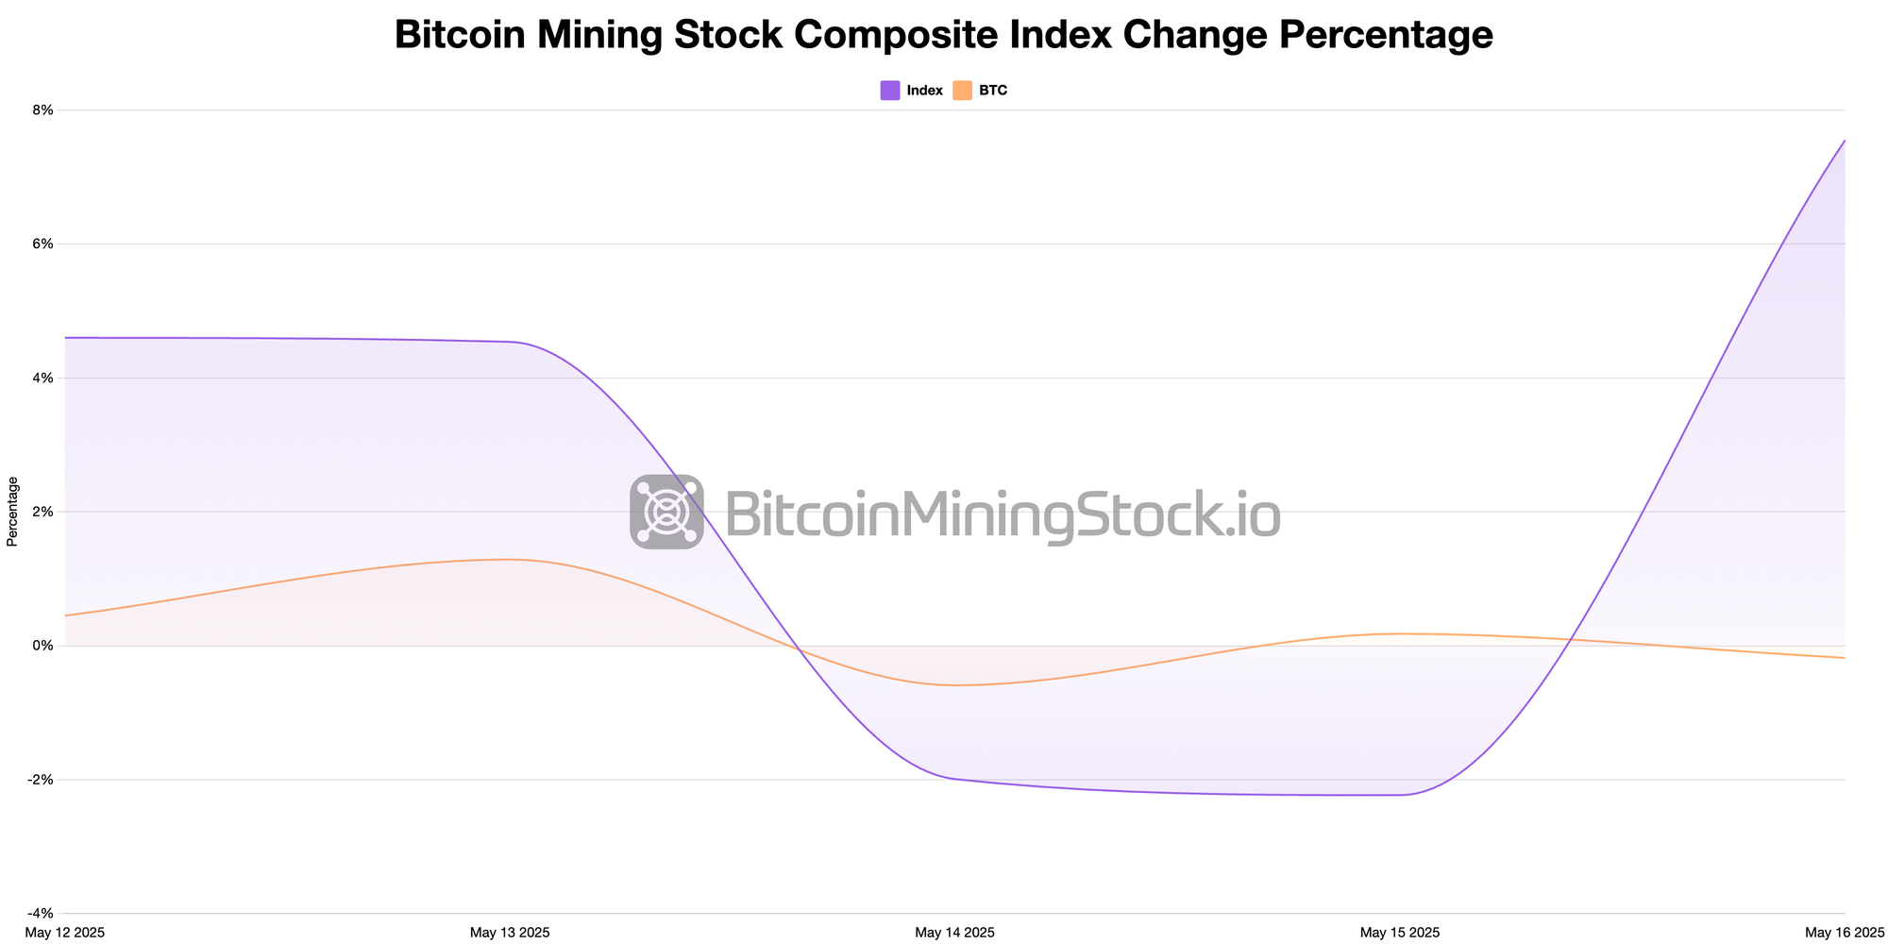
Task: Click the BitcoinMiningStock.io watermark logo icon
Action: click(x=666, y=512)
